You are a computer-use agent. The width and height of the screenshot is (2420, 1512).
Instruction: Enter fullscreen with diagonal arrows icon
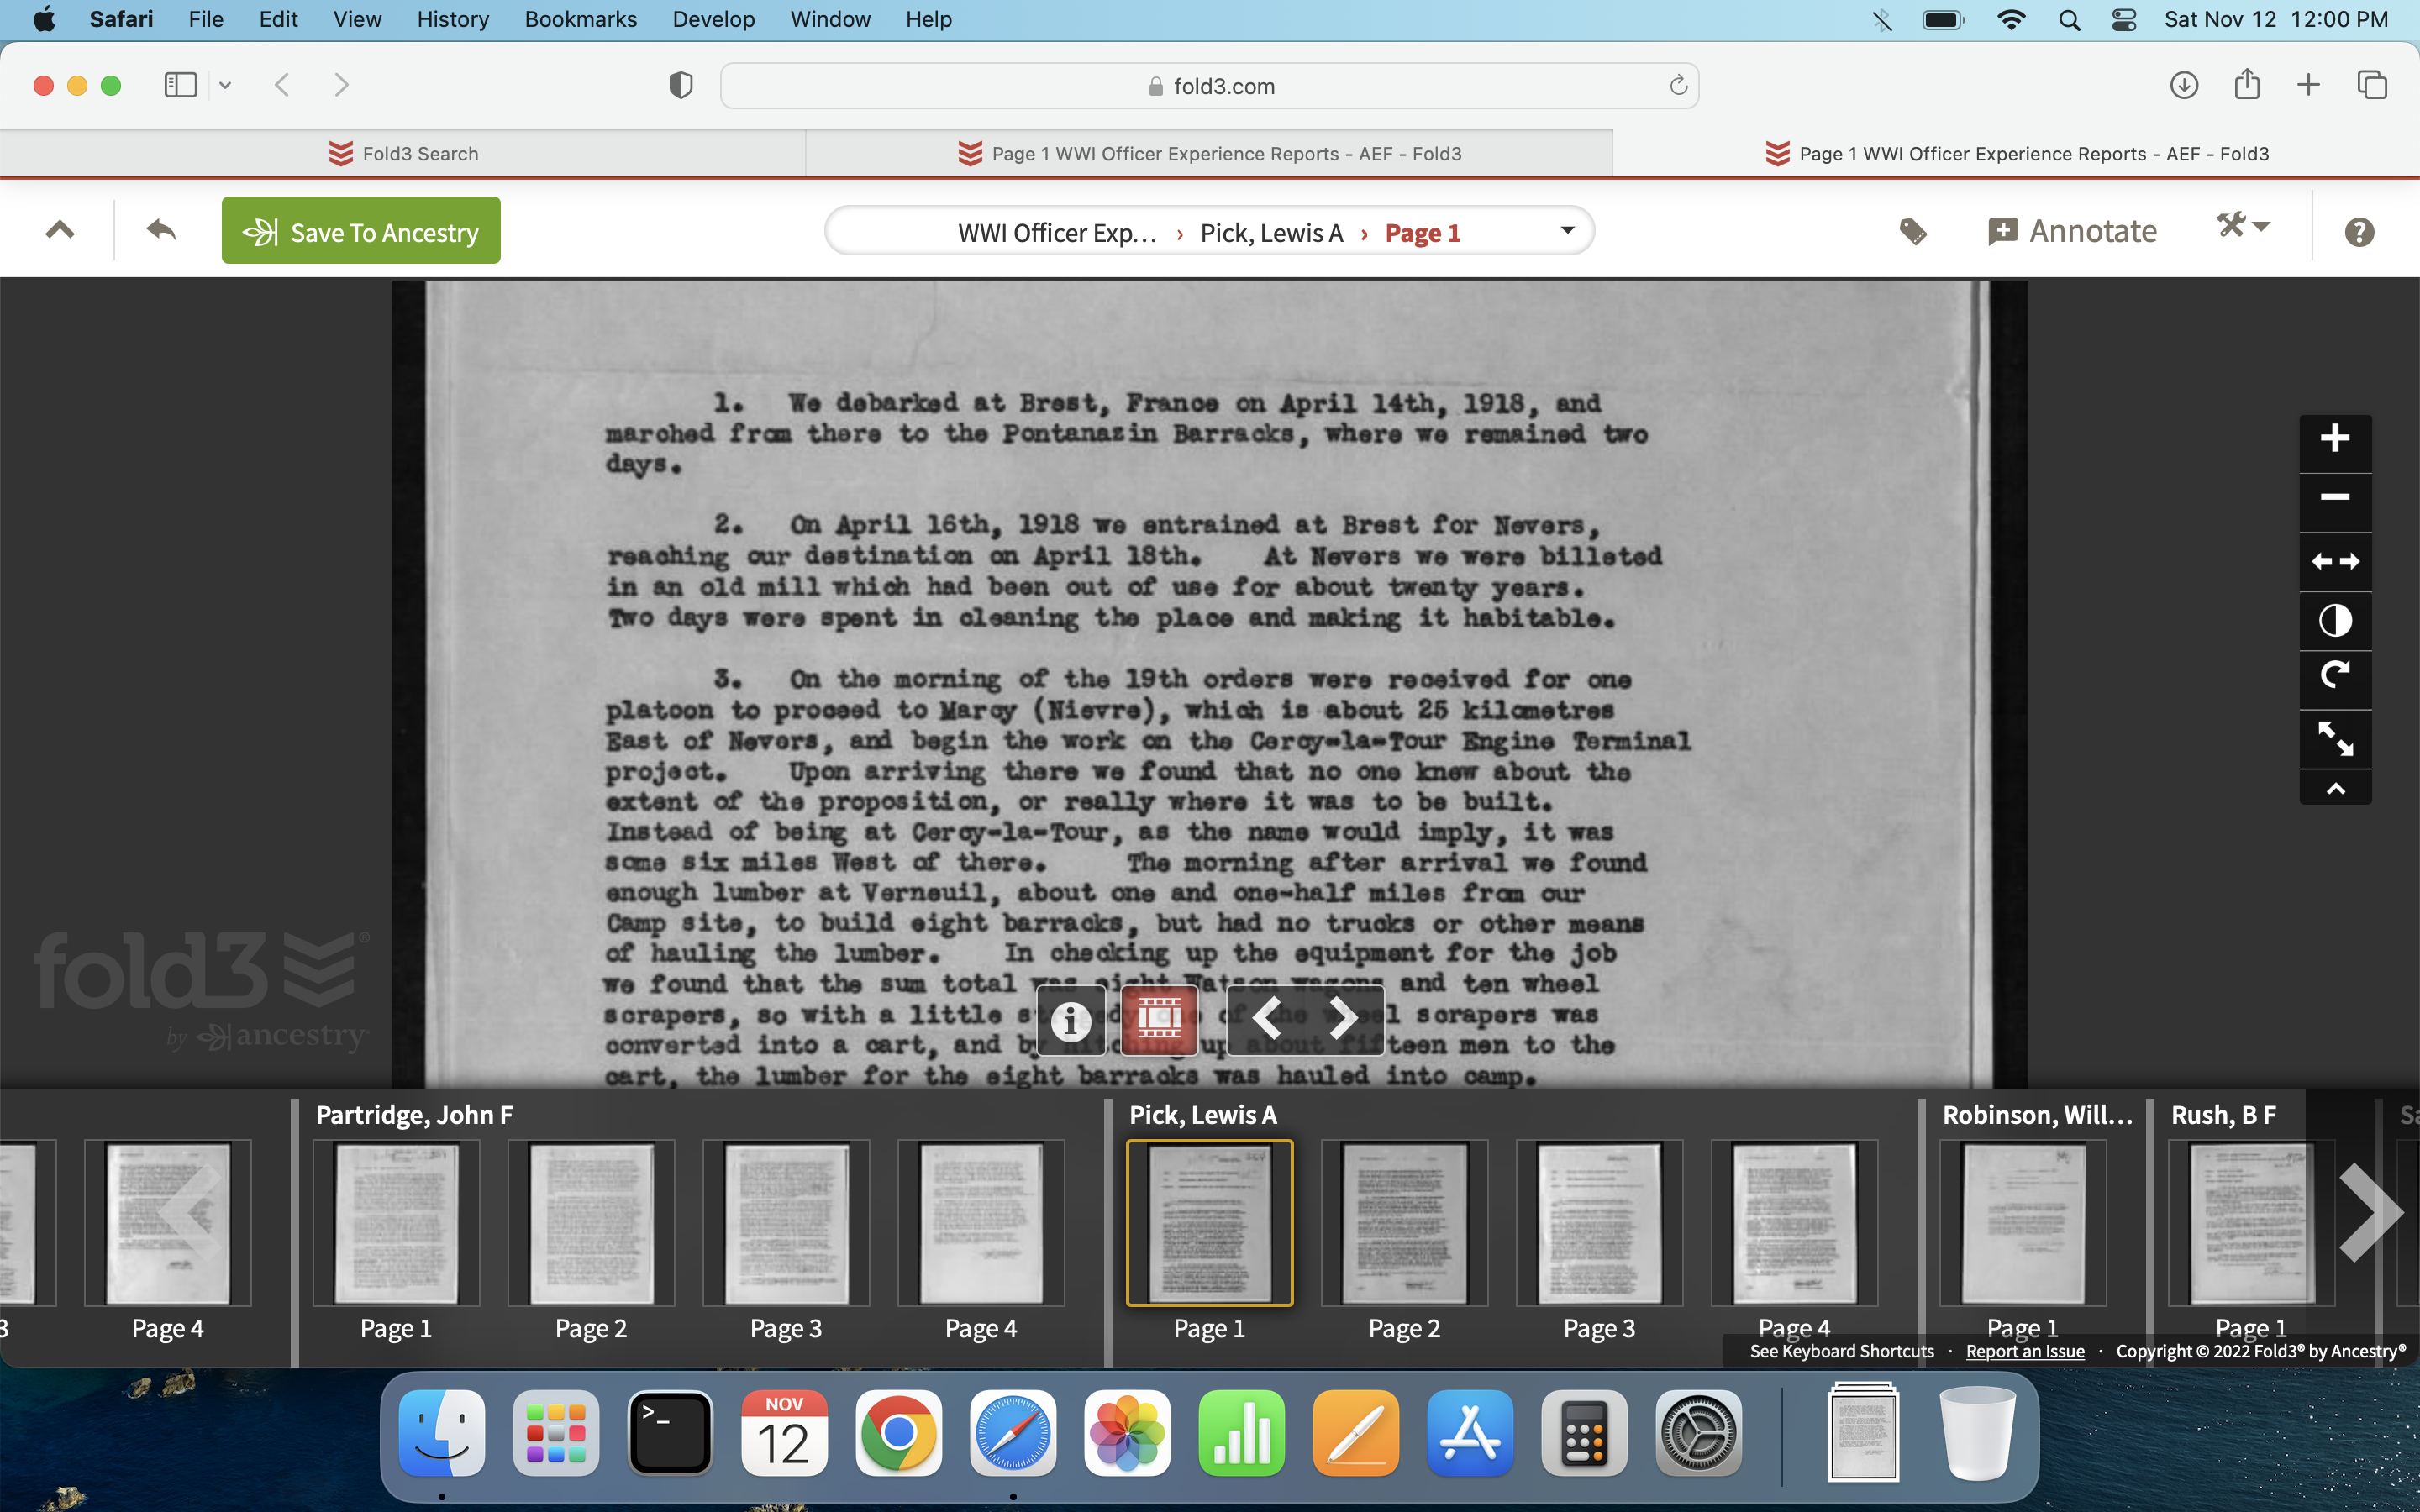click(x=2334, y=738)
